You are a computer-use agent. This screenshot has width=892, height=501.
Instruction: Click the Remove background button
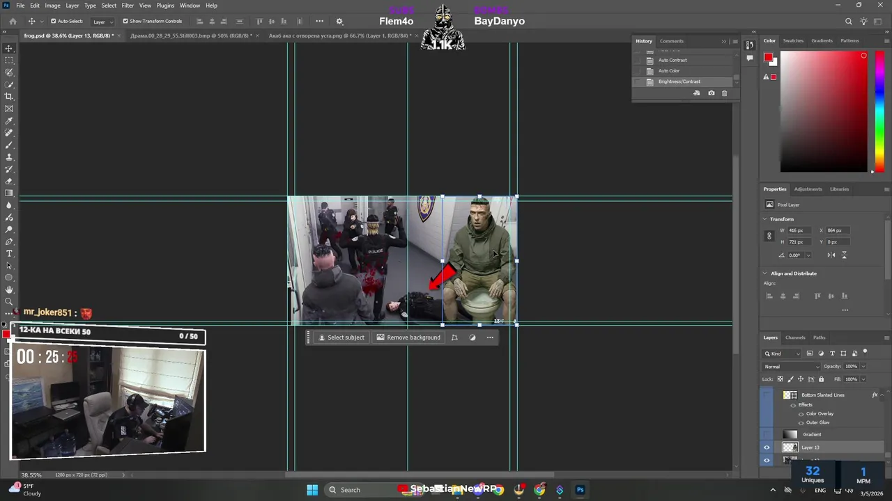coord(408,337)
